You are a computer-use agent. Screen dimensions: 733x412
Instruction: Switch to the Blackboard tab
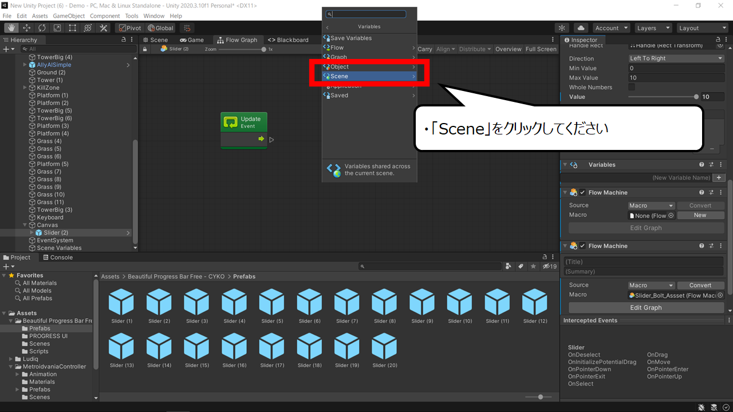(288, 40)
